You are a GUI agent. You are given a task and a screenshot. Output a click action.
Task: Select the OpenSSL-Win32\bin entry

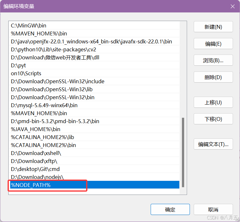coord(94,97)
